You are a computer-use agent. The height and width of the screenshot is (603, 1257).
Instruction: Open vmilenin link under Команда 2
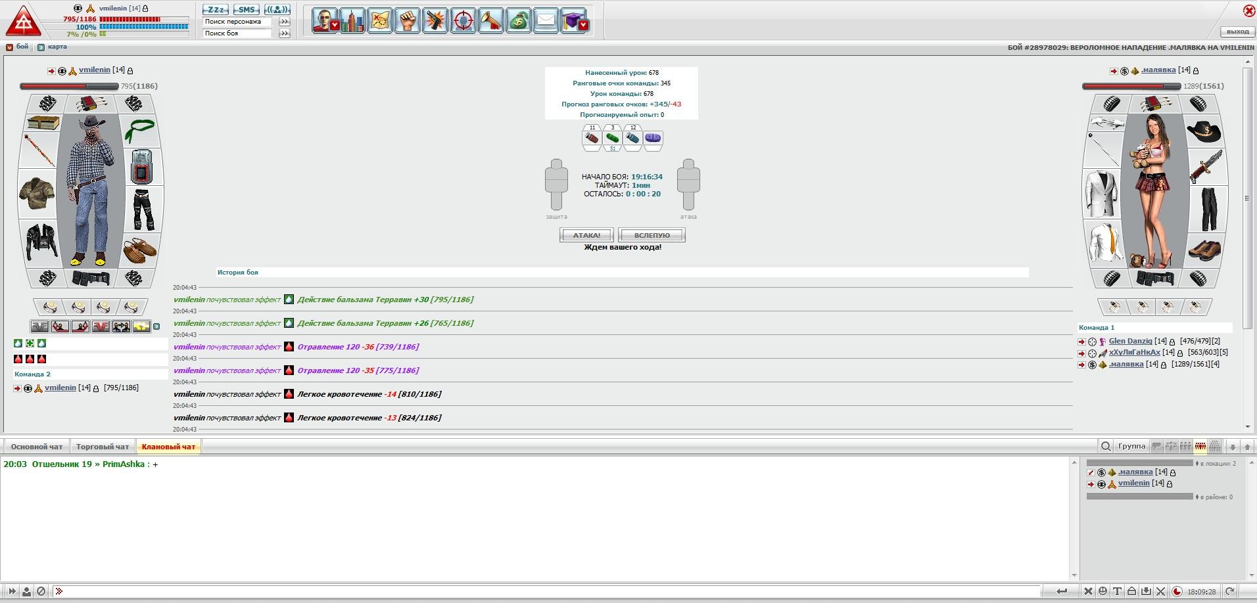point(60,388)
